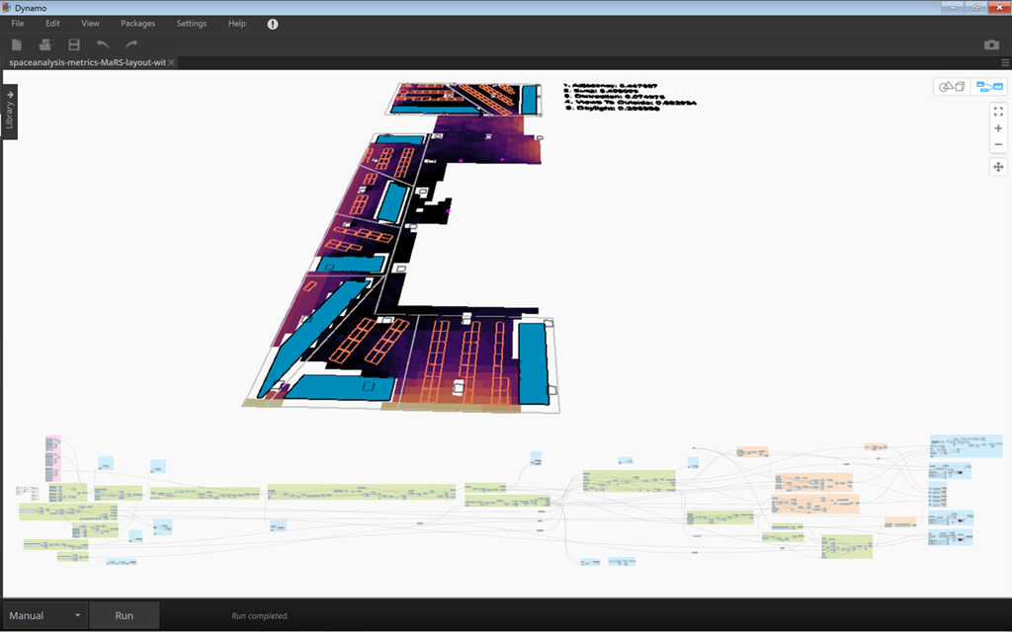Zoom out with the minus button
The height and width of the screenshot is (632, 1012).
pyautogui.click(x=998, y=145)
